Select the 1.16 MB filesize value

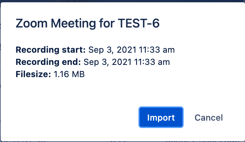69,74
